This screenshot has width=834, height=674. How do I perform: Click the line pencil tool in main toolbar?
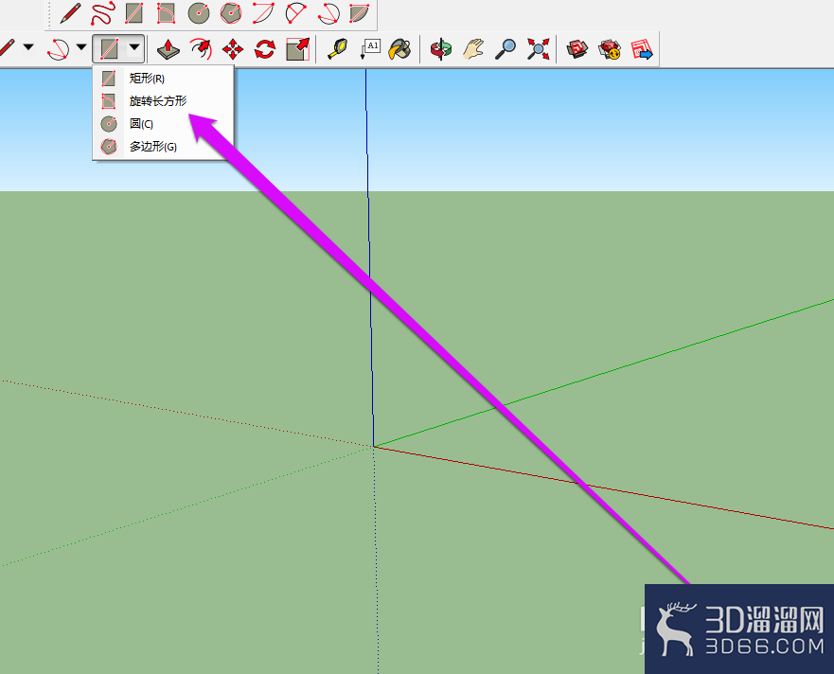point(8,48)
